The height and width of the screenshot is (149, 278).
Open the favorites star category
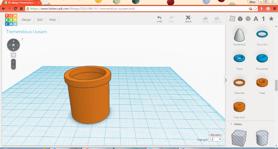pos(271,18)
